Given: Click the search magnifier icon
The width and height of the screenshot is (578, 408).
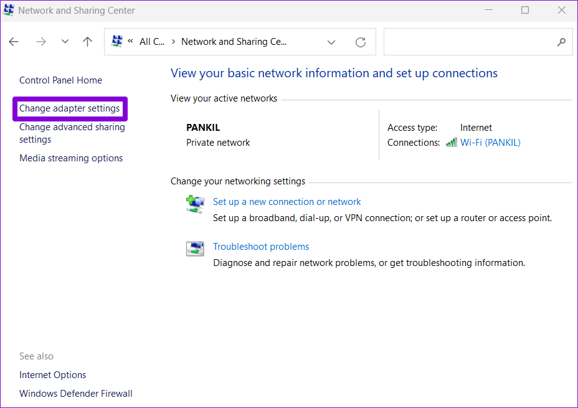Looking at the screenshot, I should 561,42.
